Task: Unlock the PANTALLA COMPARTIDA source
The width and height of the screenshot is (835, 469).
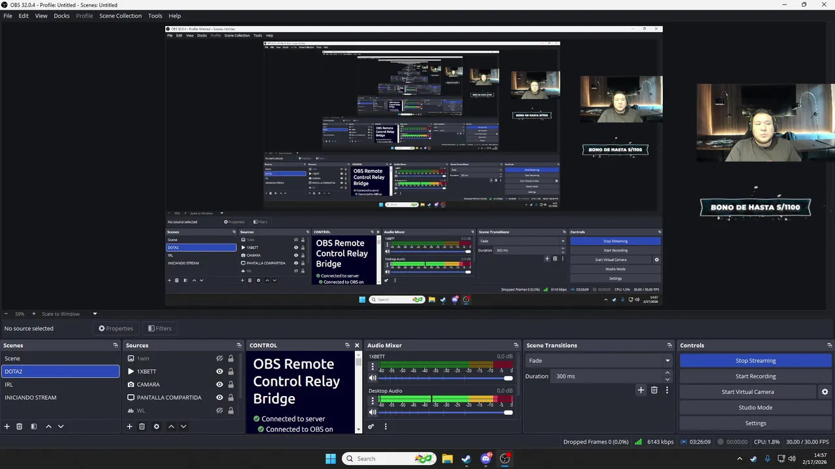Action: click(x=230, y=397)
